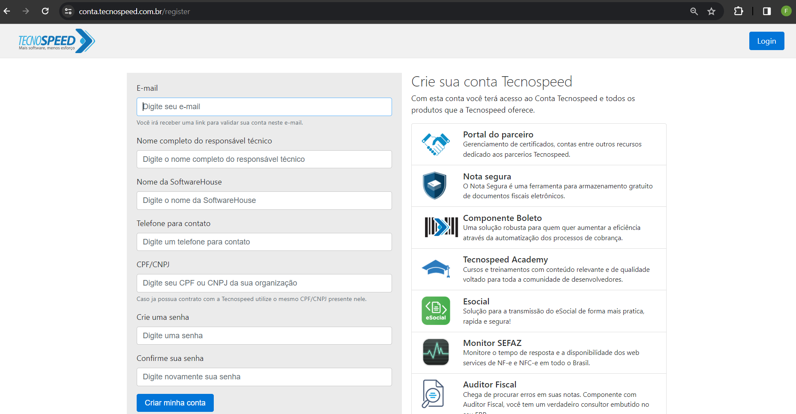Open the Auditor Fiscal heading
Screen dimensions: 796x414
[x=490, y=384]
